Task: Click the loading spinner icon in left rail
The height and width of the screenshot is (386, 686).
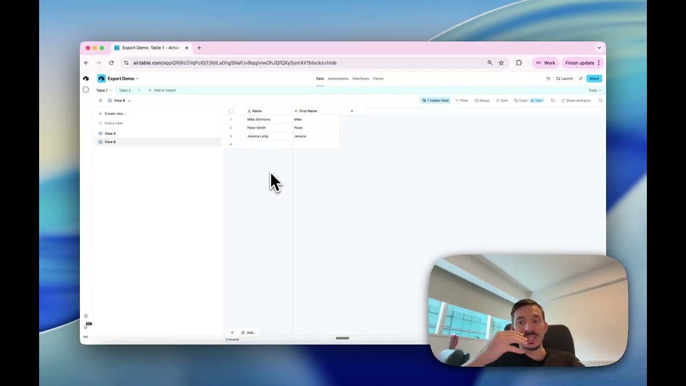Action: pyautogui.click(x=86, y=90)
